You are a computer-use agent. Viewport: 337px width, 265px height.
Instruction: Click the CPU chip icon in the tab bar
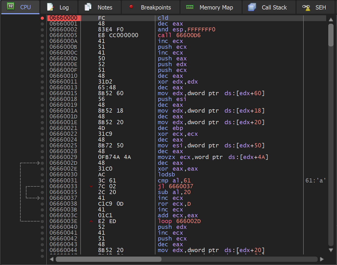click(x=11, y=7)
